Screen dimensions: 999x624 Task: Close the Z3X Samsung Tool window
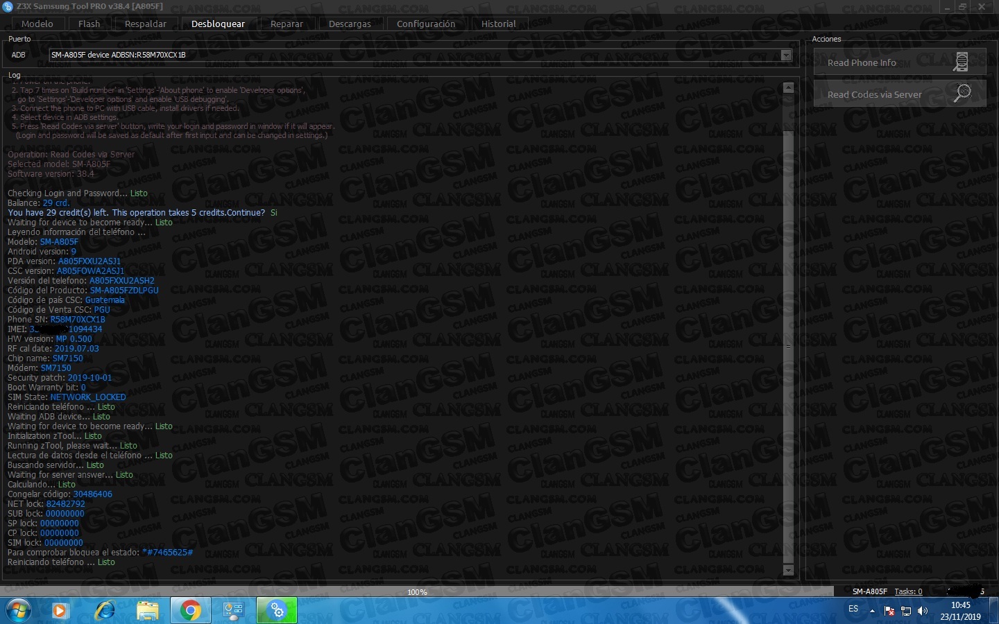click(x=982, y=6)
